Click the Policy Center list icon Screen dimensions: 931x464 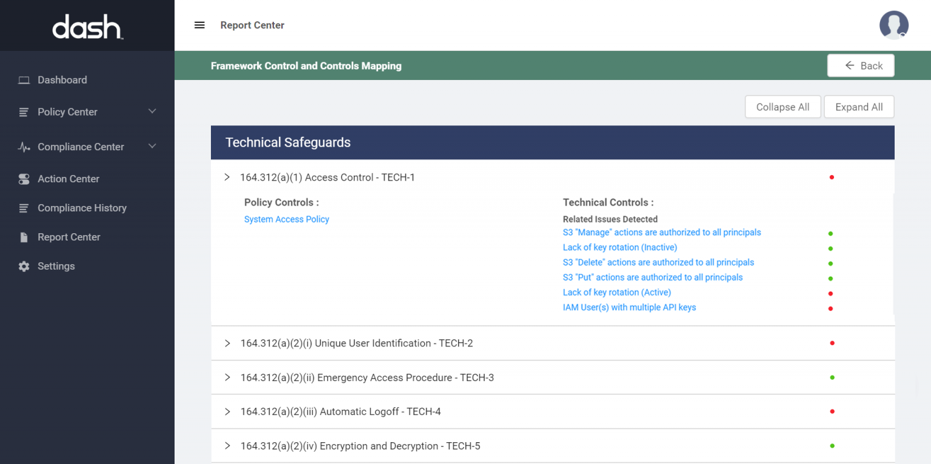[x=24, y=112]
